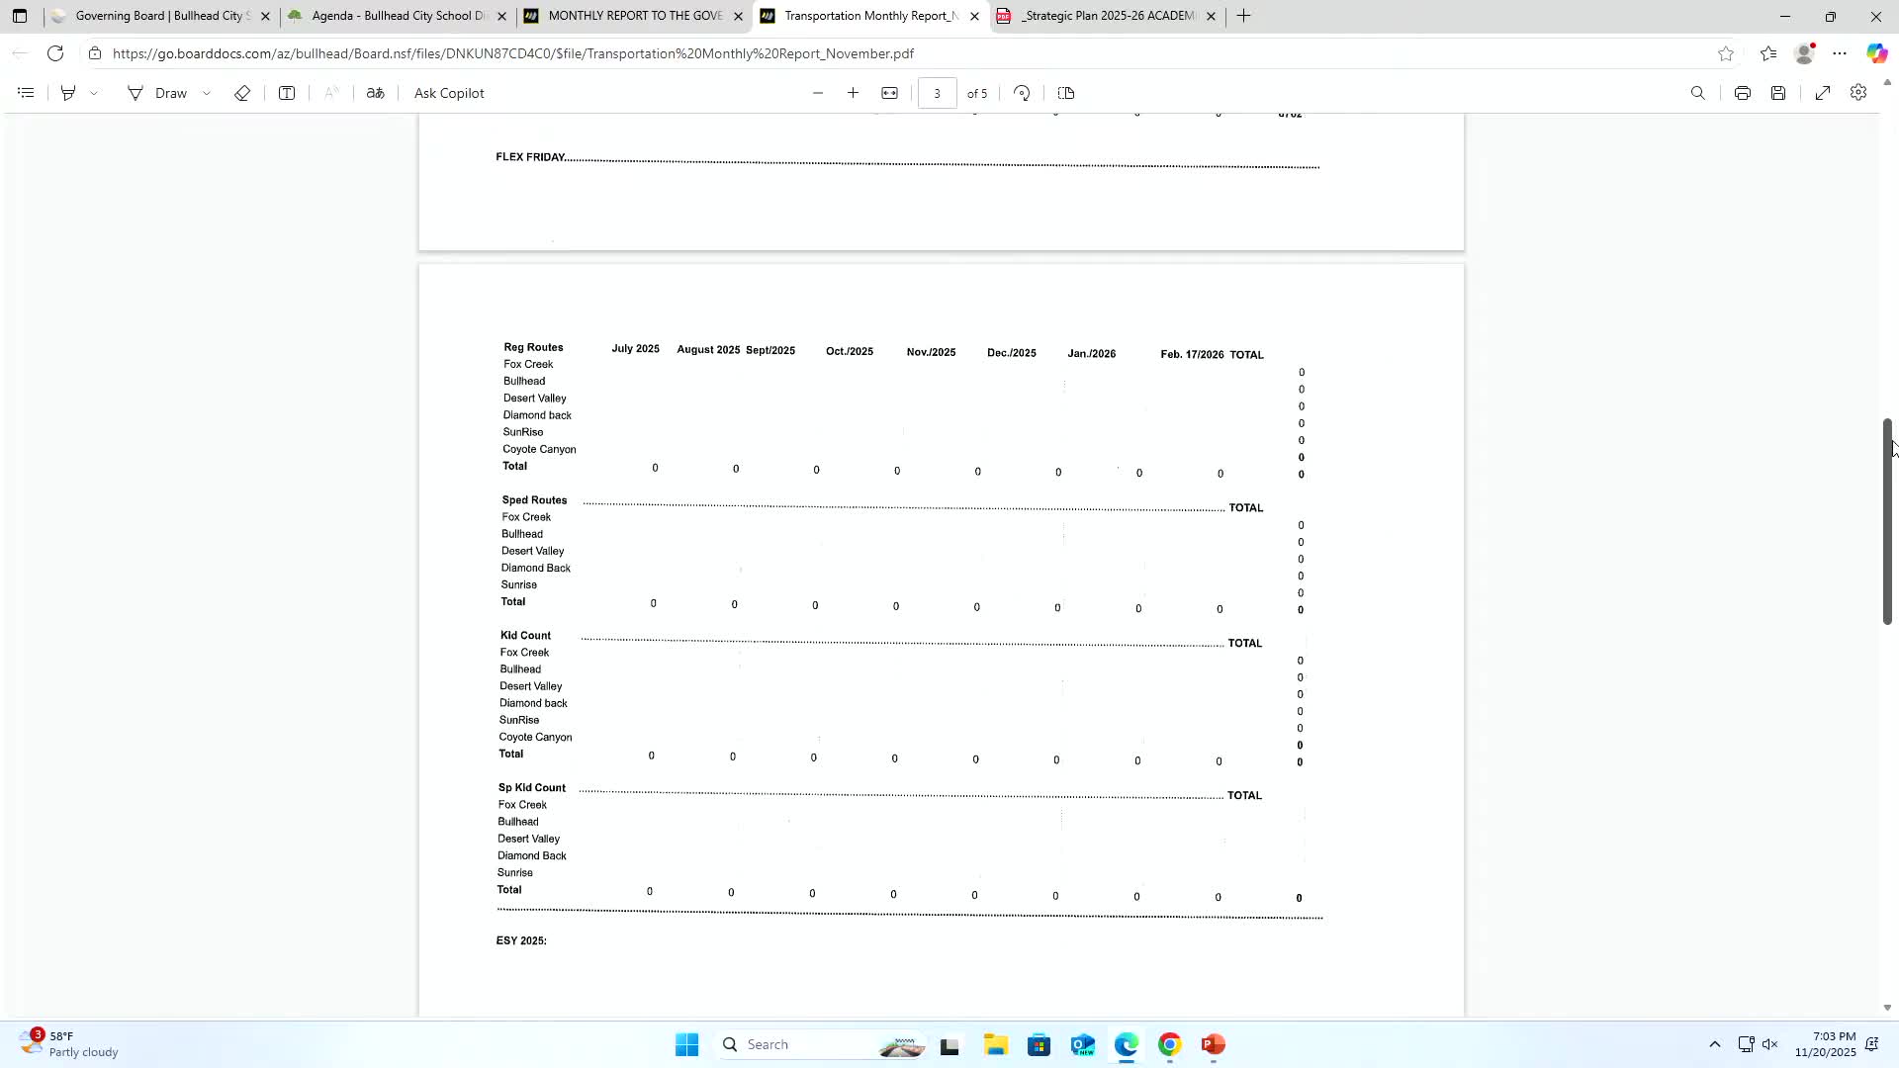
Task: Expand Draw pen options dropdown
Action: [x=207, y=93]
